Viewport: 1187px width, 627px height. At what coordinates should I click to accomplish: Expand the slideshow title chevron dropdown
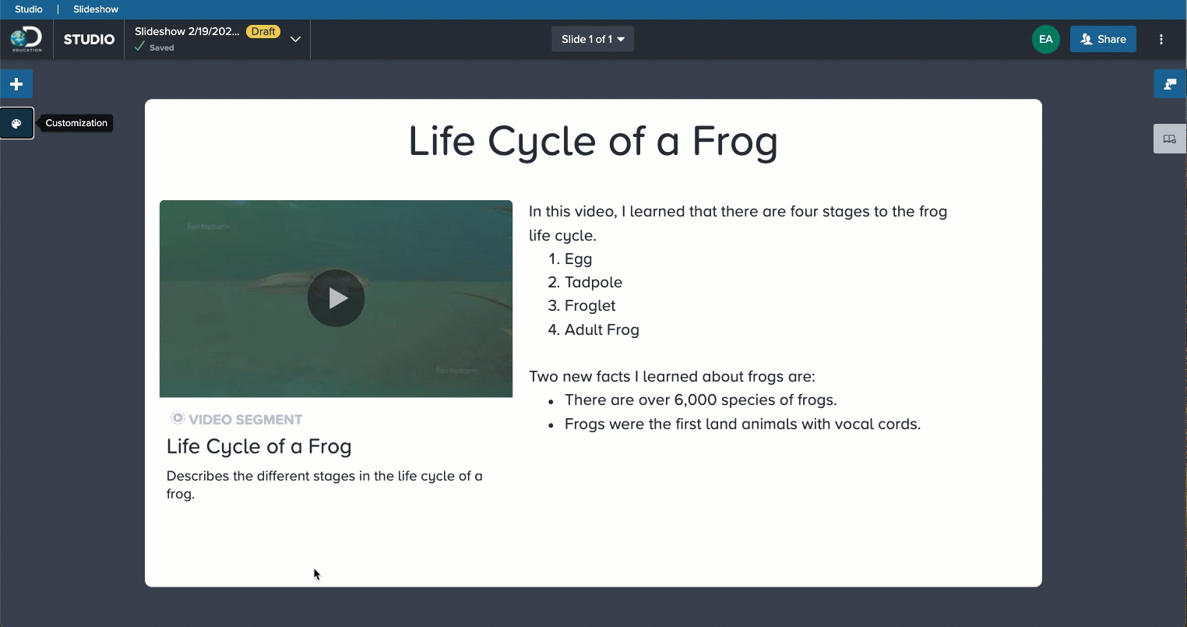click(295, 39)
